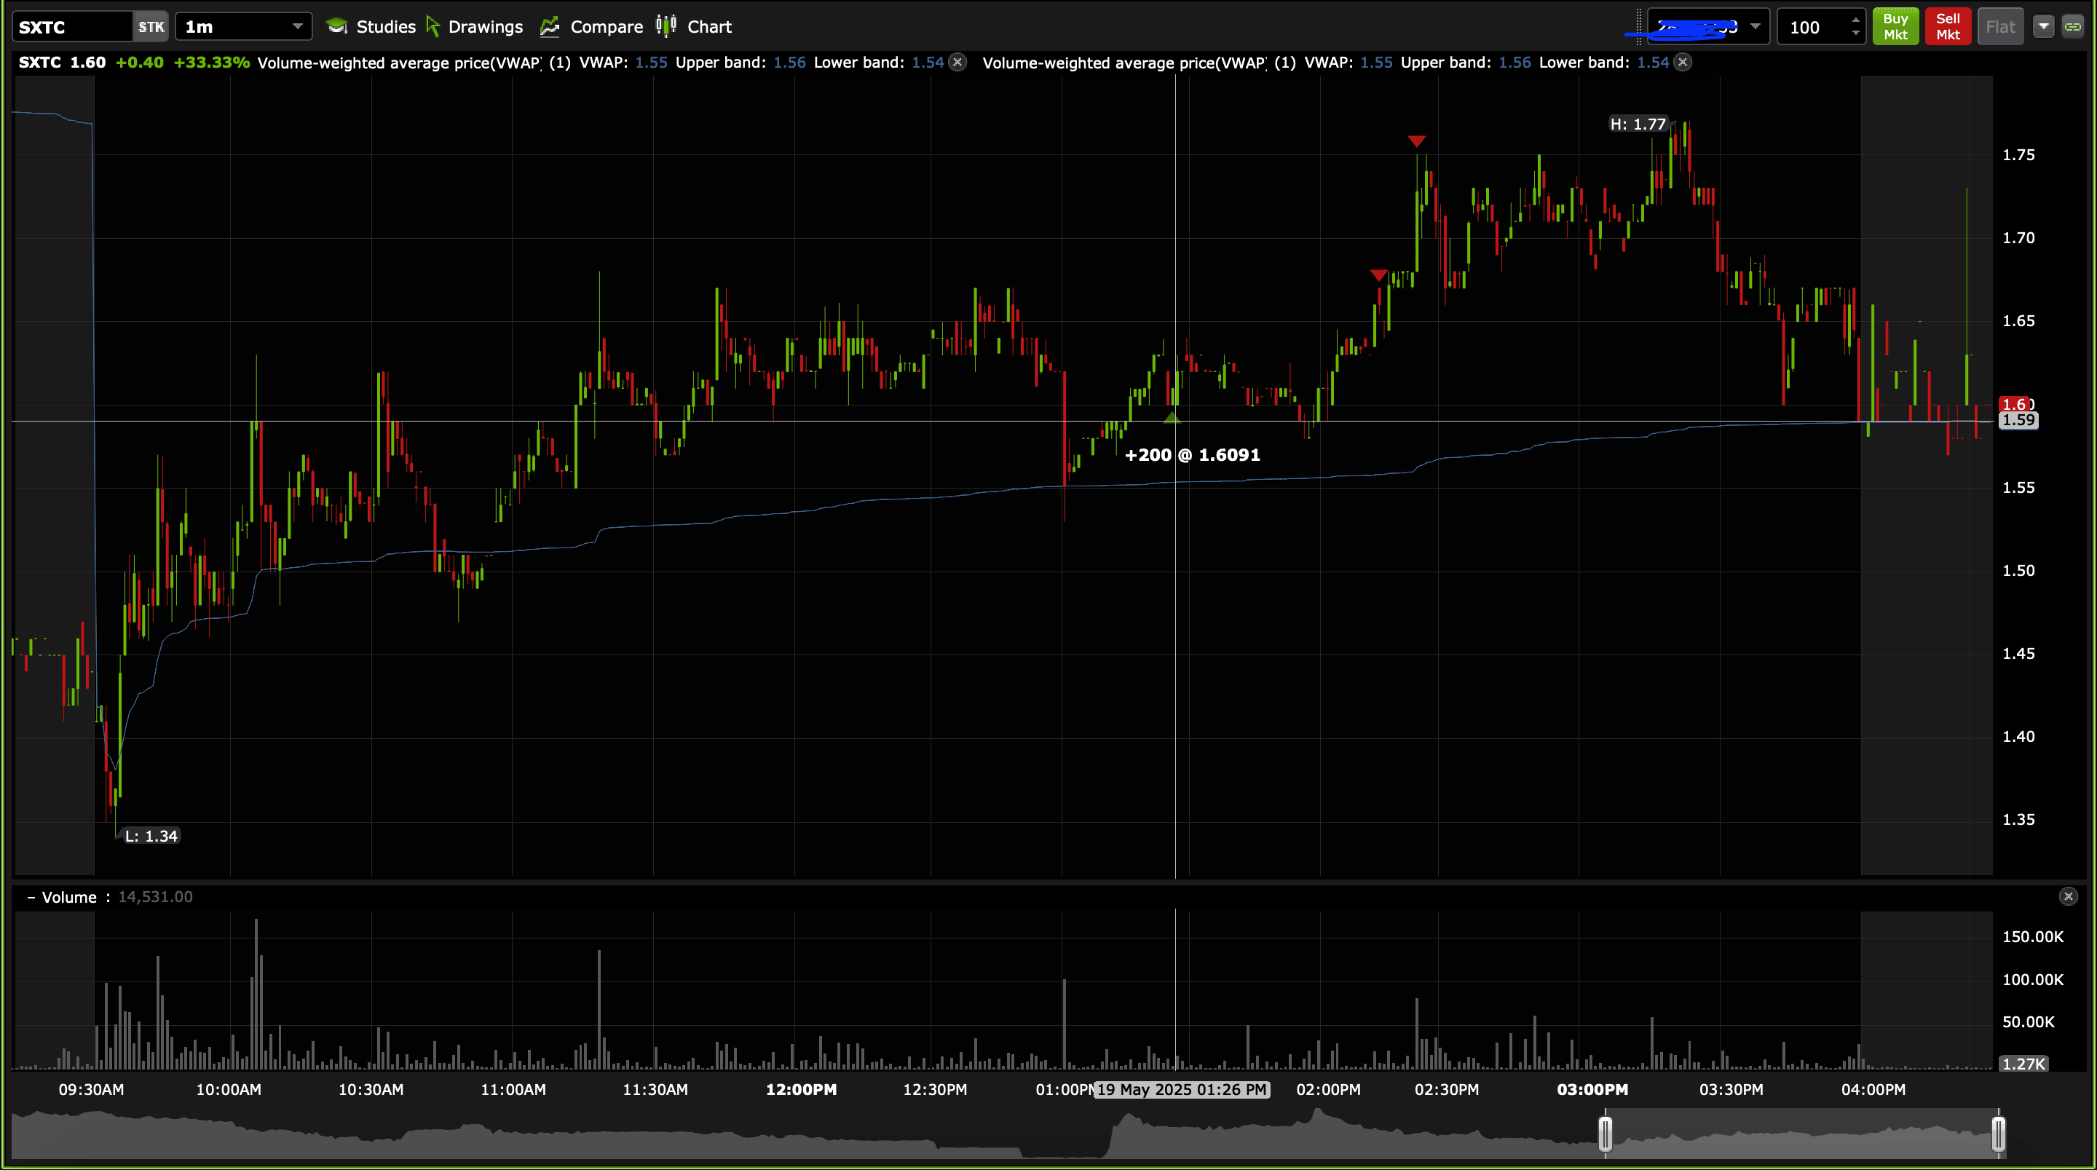Expand more order options arrow
The image size is (2097, 1170).
[x=2043, y=27]
